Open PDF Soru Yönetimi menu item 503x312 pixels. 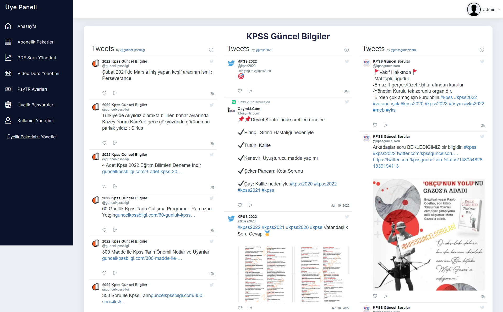tap(37, 58)
